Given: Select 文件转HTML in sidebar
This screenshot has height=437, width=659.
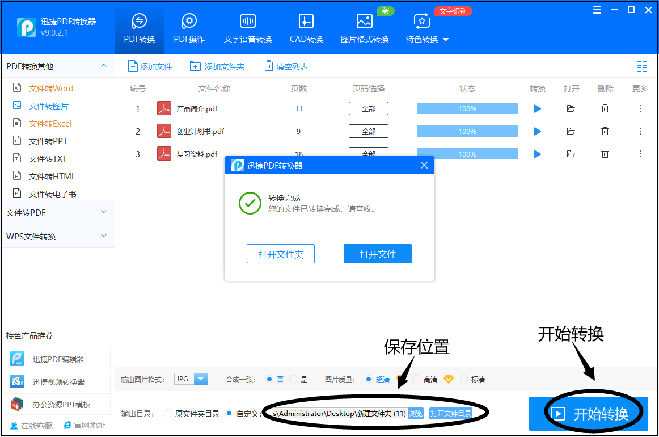Looking at the screenshot, I should coord(52,177).
